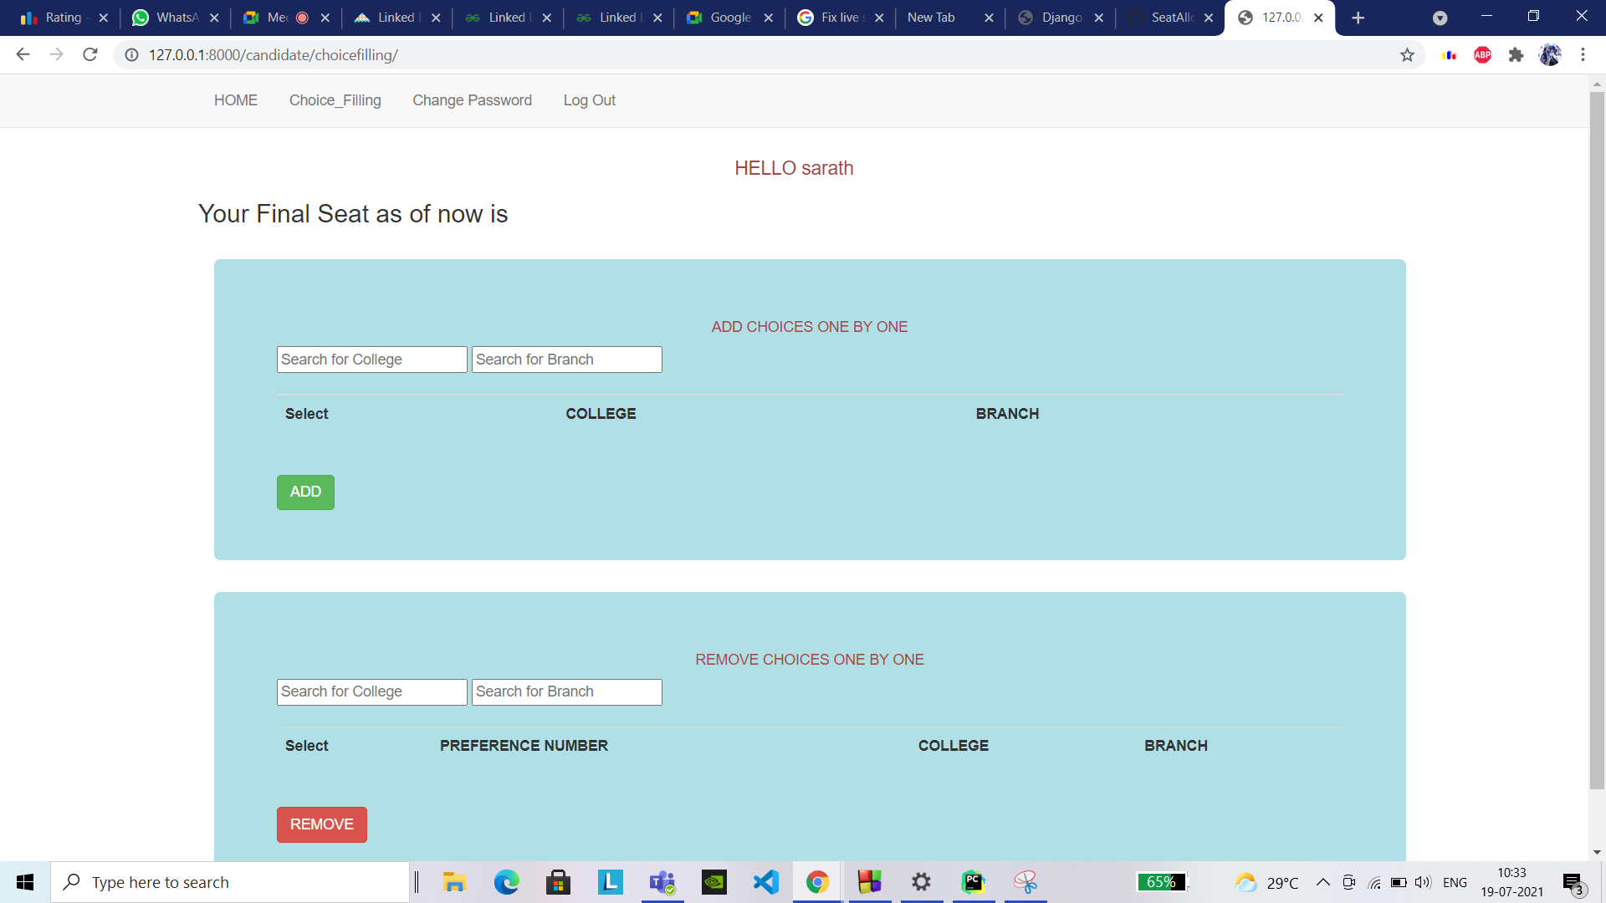
Task: Go to the HOME navigation link
Action: pos(236,100)
